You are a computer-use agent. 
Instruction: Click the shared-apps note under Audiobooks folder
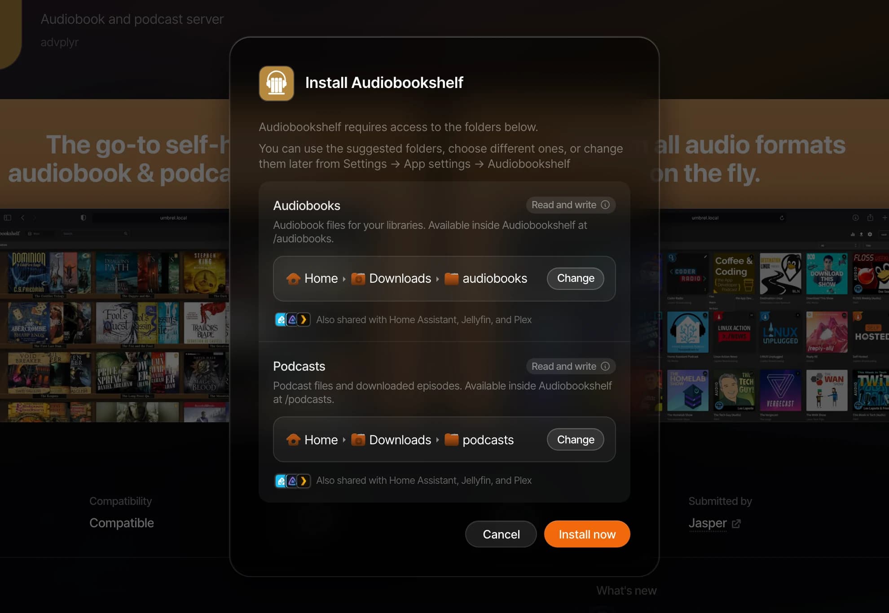coord(424,320)
